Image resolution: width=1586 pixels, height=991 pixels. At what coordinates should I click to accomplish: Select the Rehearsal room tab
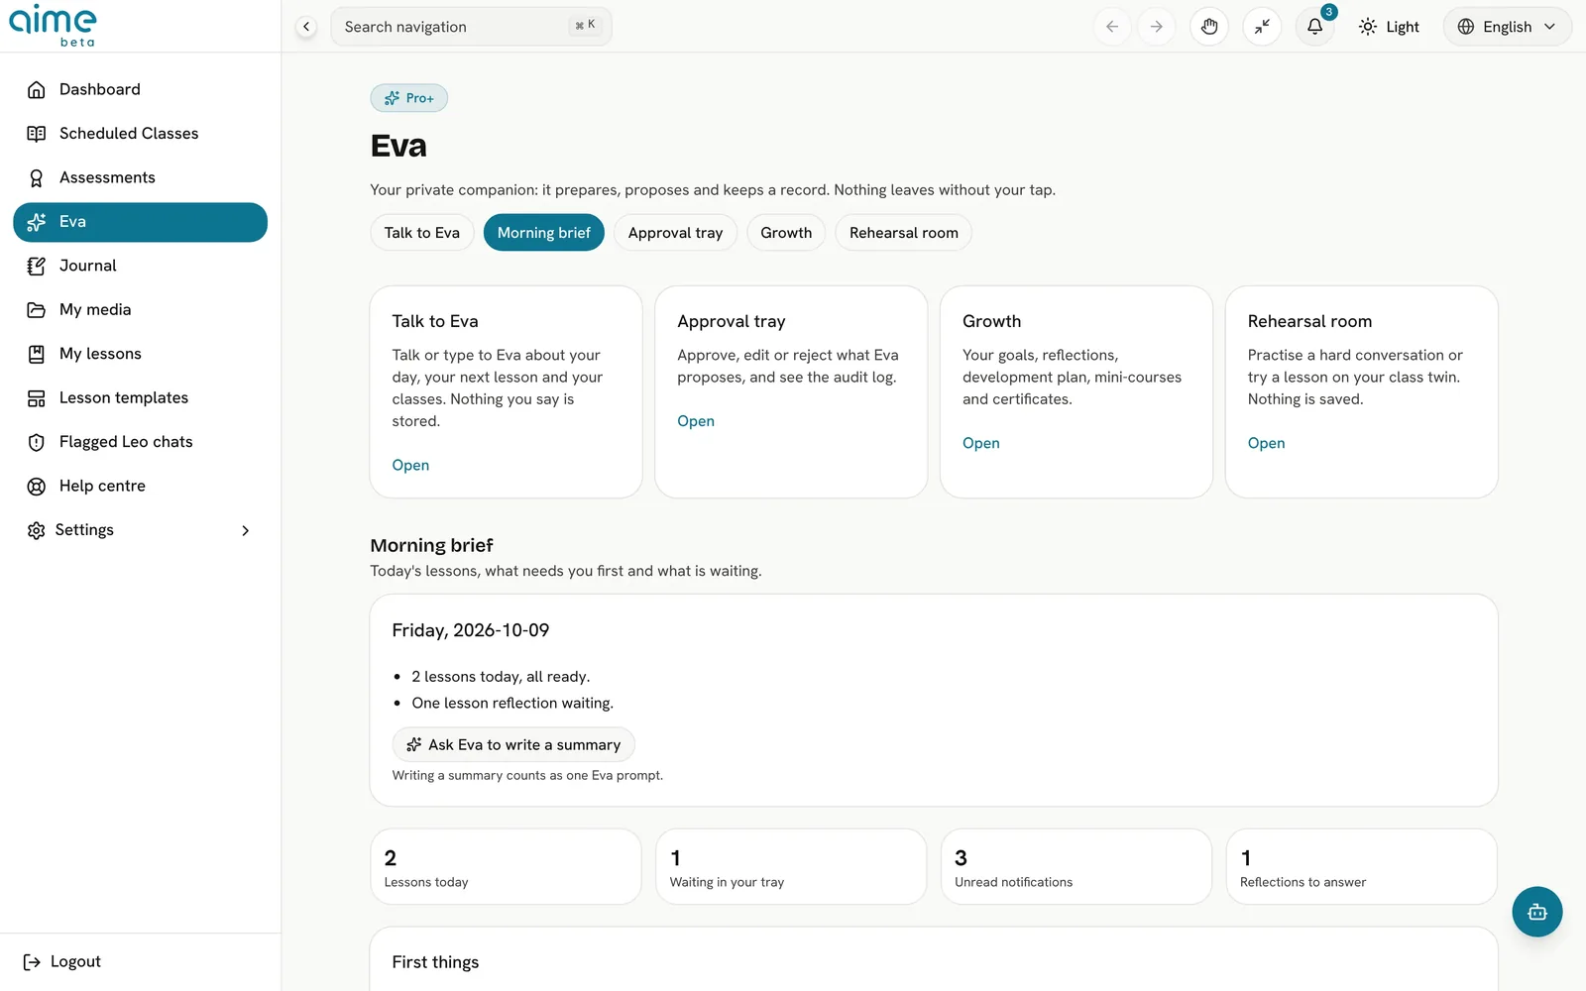tap(903, 233)
